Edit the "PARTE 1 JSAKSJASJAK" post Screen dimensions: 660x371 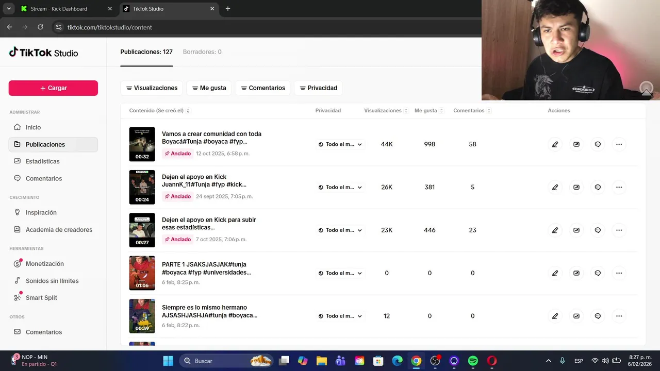coord(555,273)
